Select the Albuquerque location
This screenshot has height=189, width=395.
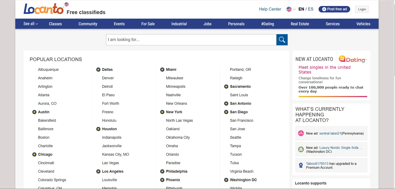(x=48, y=69)
